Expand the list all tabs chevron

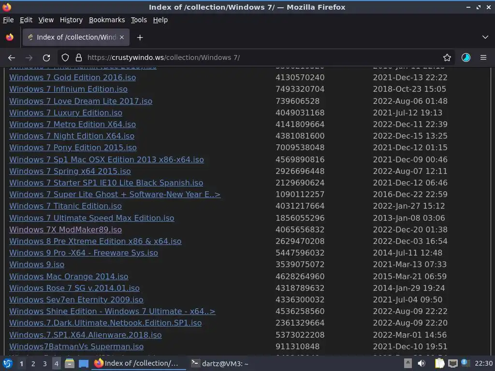[485, 37]
